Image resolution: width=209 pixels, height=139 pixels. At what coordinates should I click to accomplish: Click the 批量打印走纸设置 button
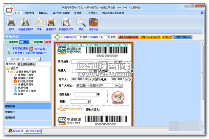click(150, 37)
